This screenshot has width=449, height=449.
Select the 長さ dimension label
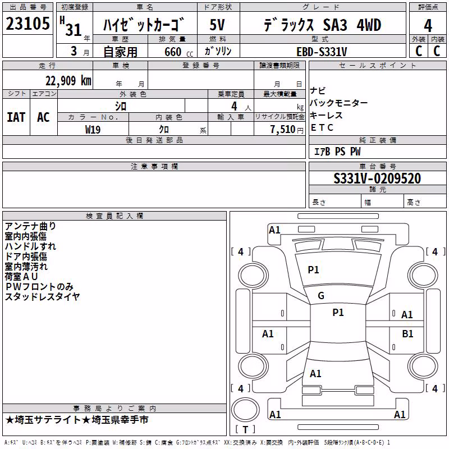[x=319, y=203]
